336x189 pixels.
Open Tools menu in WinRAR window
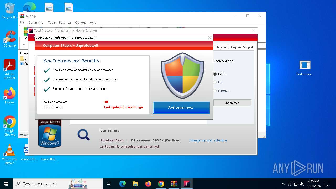click(52, 23)
